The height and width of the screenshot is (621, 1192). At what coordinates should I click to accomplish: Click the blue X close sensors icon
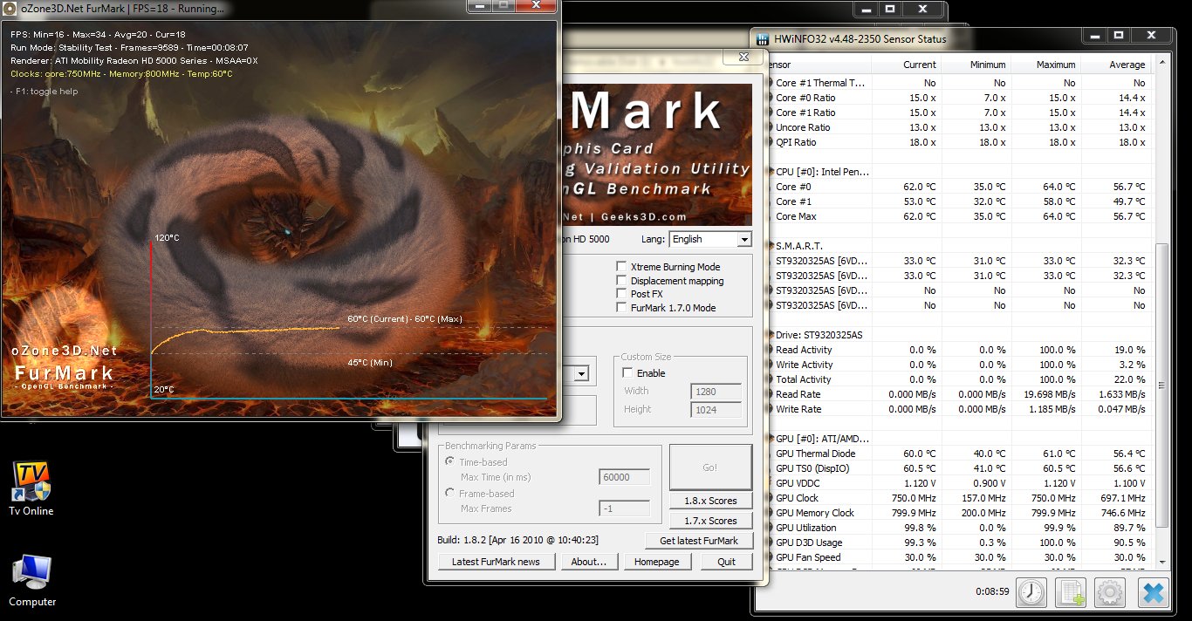[x=1152, y=592]
